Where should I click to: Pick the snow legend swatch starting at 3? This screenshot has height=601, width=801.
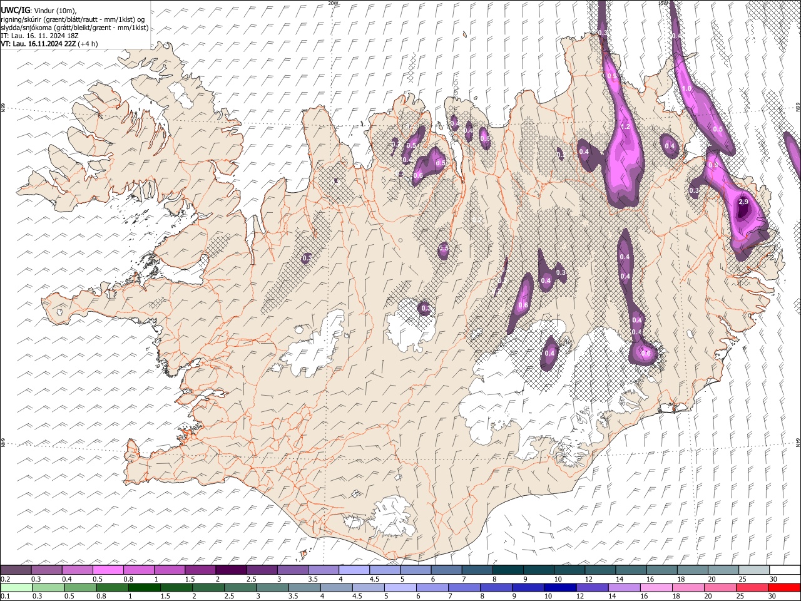(293, 570)
